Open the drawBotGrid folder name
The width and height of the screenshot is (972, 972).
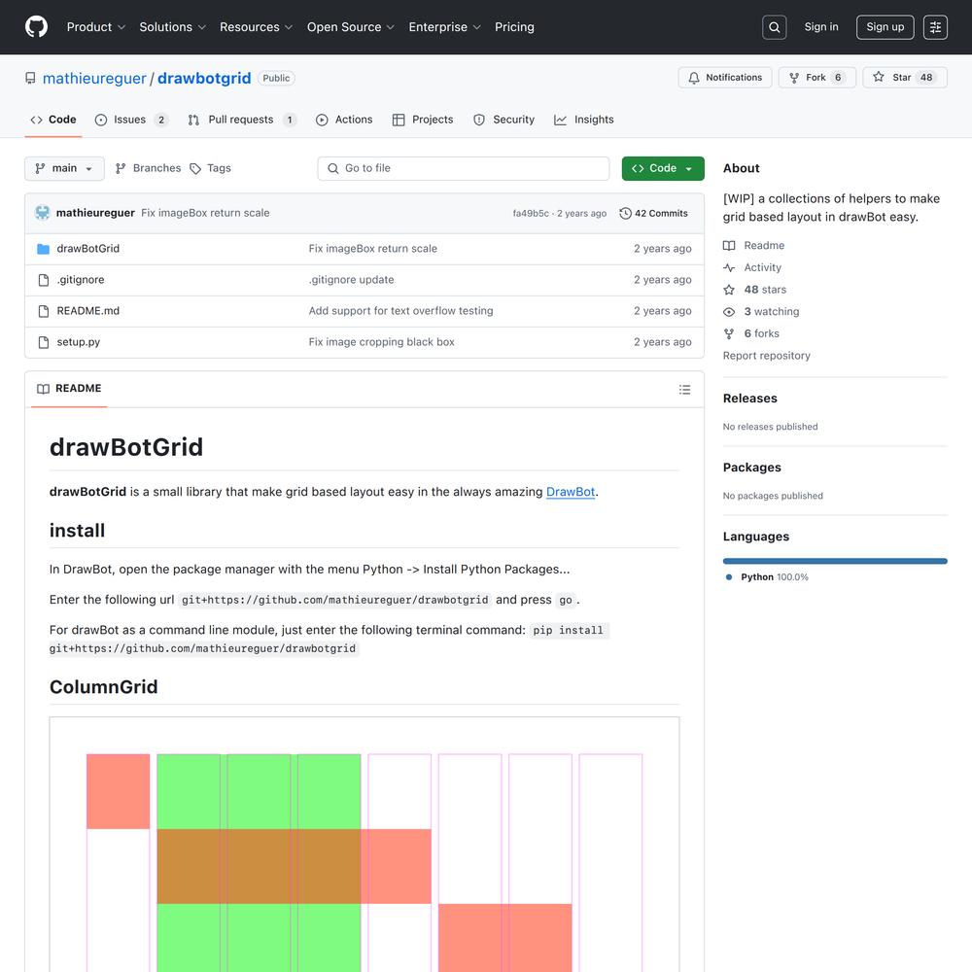pyautogui.click(x=88, y=249)
